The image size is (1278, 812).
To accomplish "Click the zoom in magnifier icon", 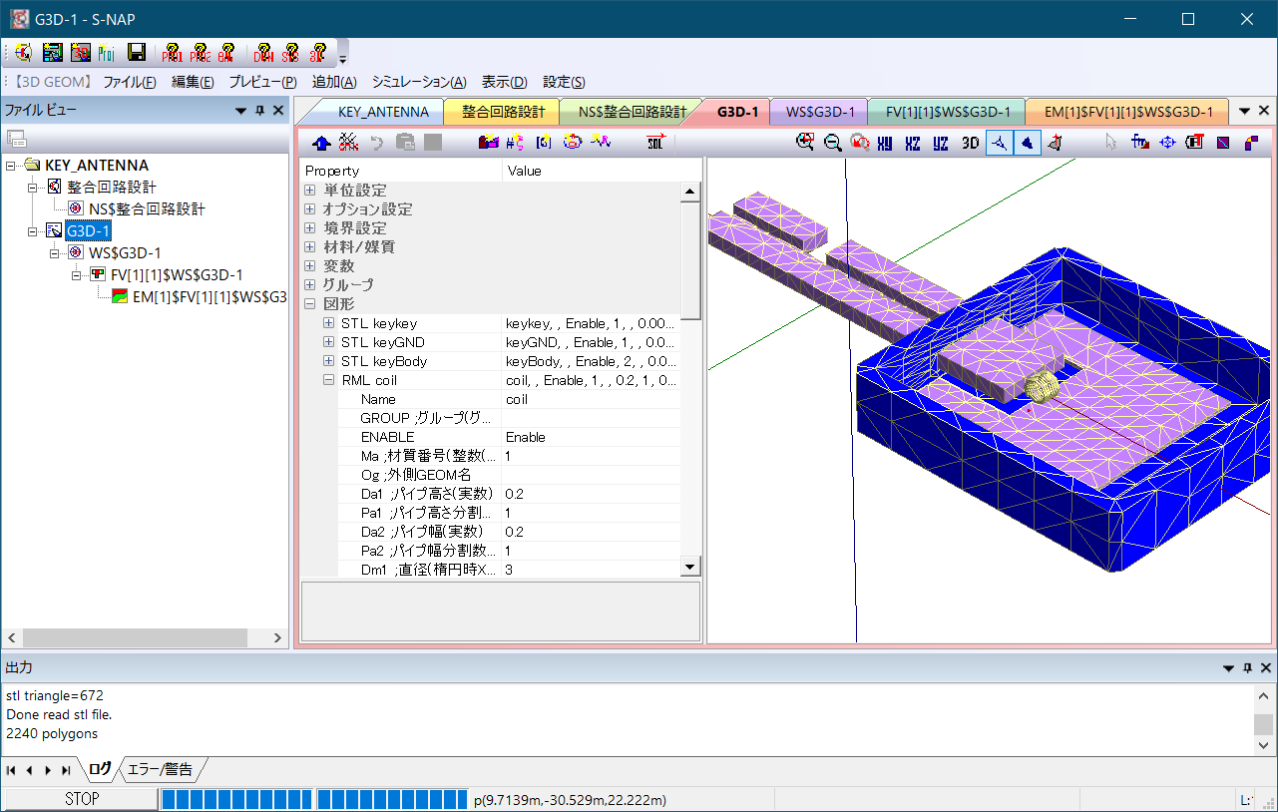I will [805, 143].
